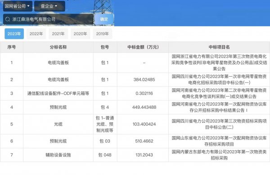Image resolution: width=270 pixels, height=175 pixels.
Task: Select the 通信配线设备配件 row name
Action: [x=58, y=93]
